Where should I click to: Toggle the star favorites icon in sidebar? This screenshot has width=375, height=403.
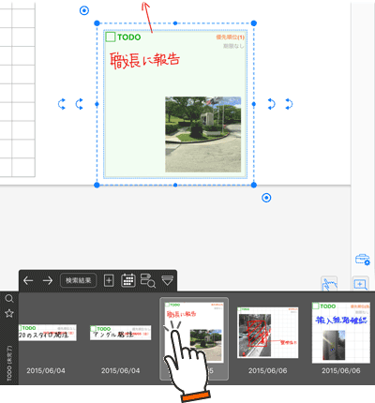point(9,313)
